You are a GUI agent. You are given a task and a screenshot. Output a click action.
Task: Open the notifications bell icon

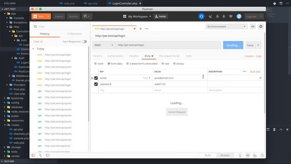224,16
